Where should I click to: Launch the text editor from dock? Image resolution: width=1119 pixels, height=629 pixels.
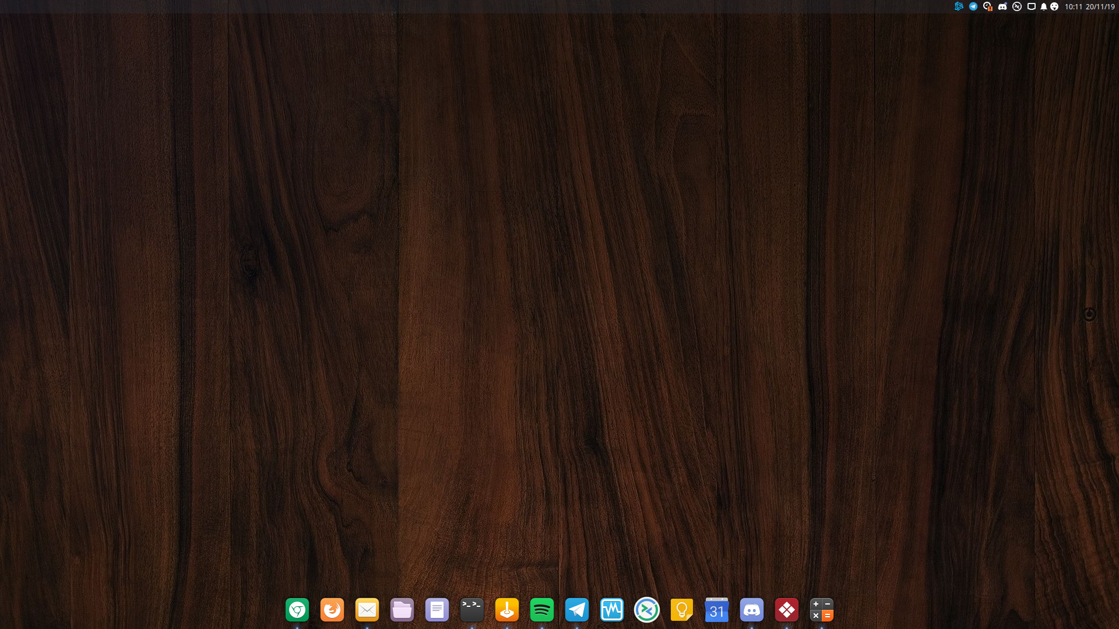click(x=437, y=610)
